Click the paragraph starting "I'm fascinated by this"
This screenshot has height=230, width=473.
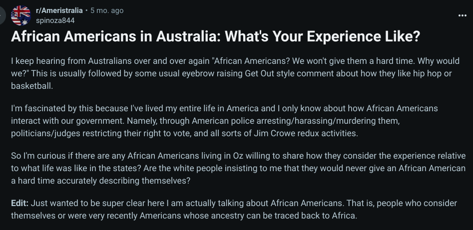[224, 121]
